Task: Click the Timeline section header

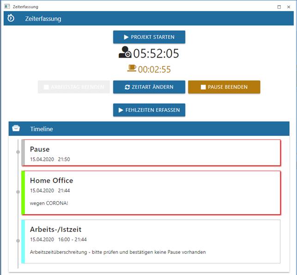Action: [x=148, y=129]
